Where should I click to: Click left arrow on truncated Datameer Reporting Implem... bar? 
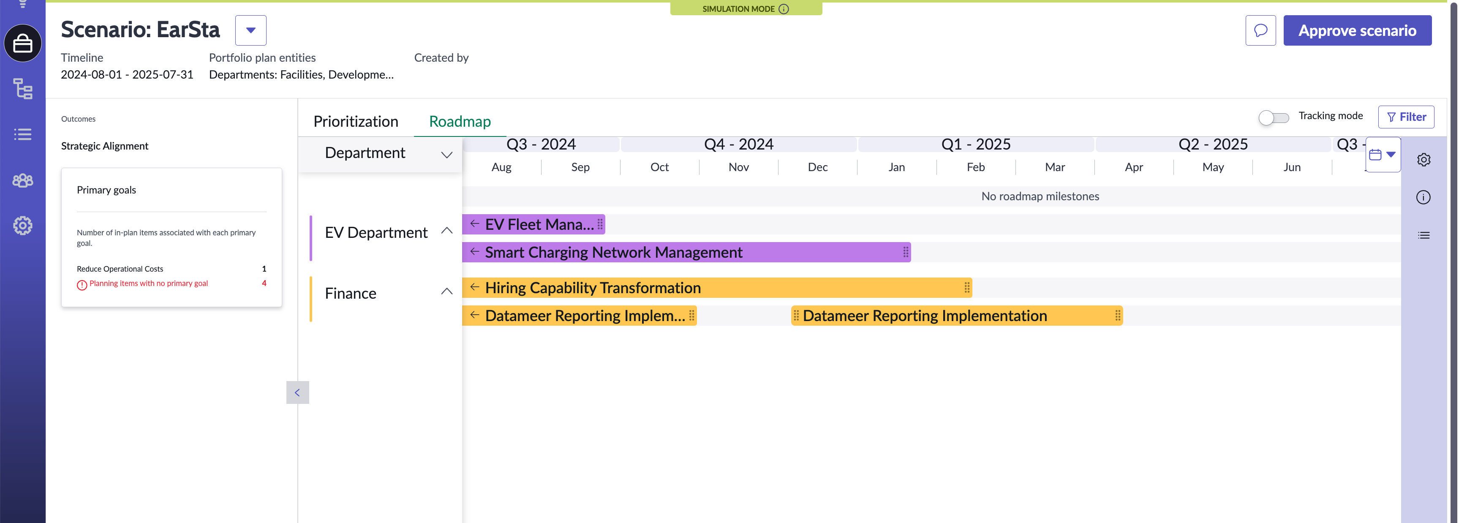(475, 315)
